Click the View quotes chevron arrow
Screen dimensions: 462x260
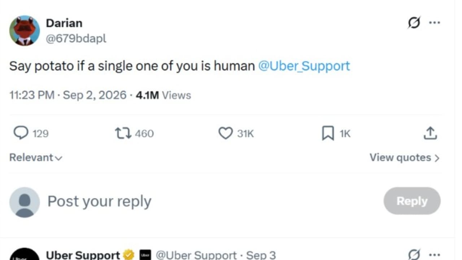437,158
